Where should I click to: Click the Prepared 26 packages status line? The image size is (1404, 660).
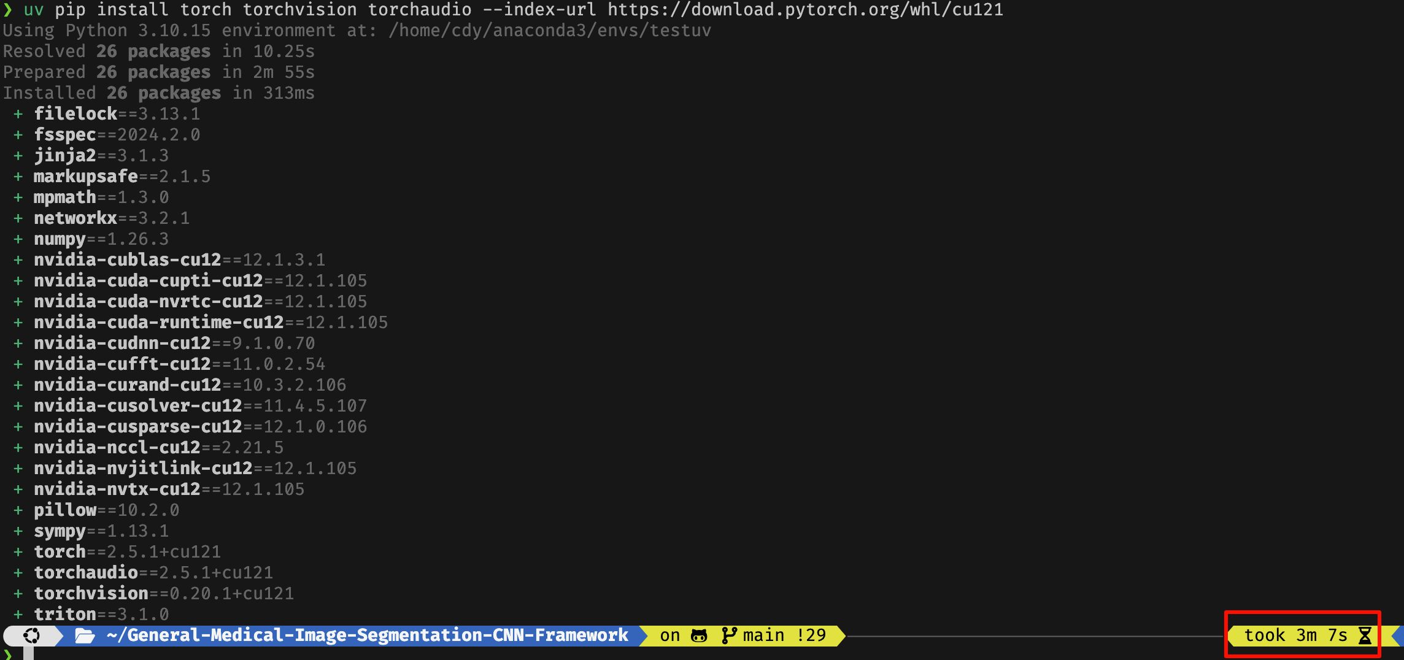tap(158, 72)
